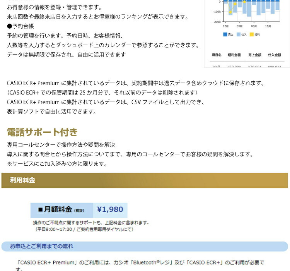The image size is (290, 271).
Task: Click the line mentioning CSV ファイル output
Action: [x=106, y=102]
